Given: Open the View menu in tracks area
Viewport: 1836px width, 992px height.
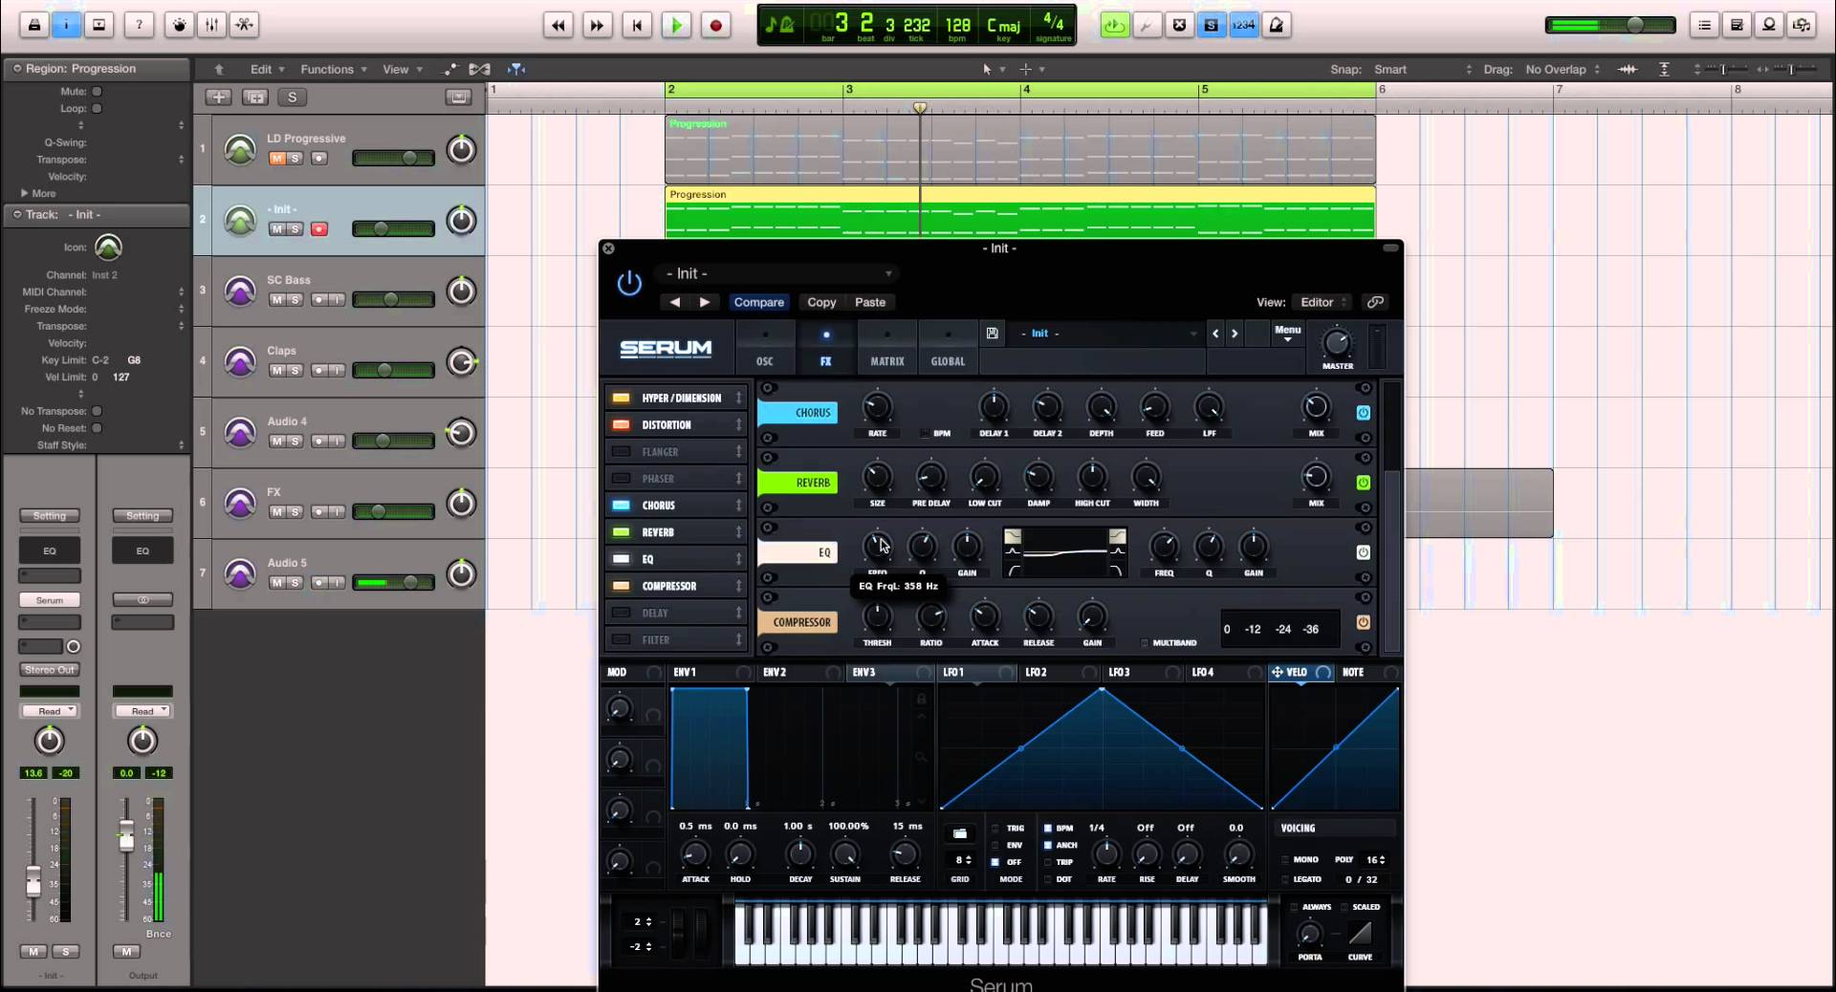Looking at the screenshot, I should click(403, 69).
